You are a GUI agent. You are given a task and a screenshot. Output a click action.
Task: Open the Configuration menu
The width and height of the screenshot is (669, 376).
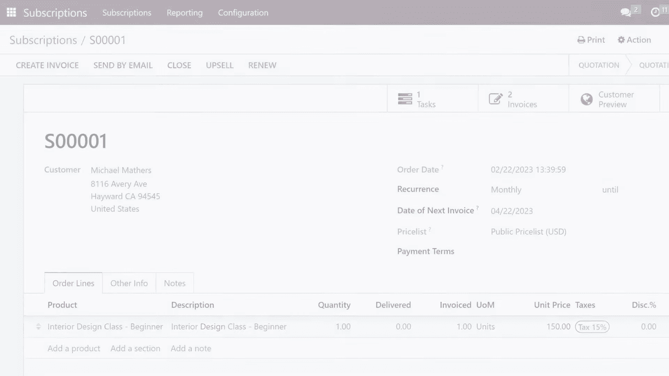[x=243, y=13]
